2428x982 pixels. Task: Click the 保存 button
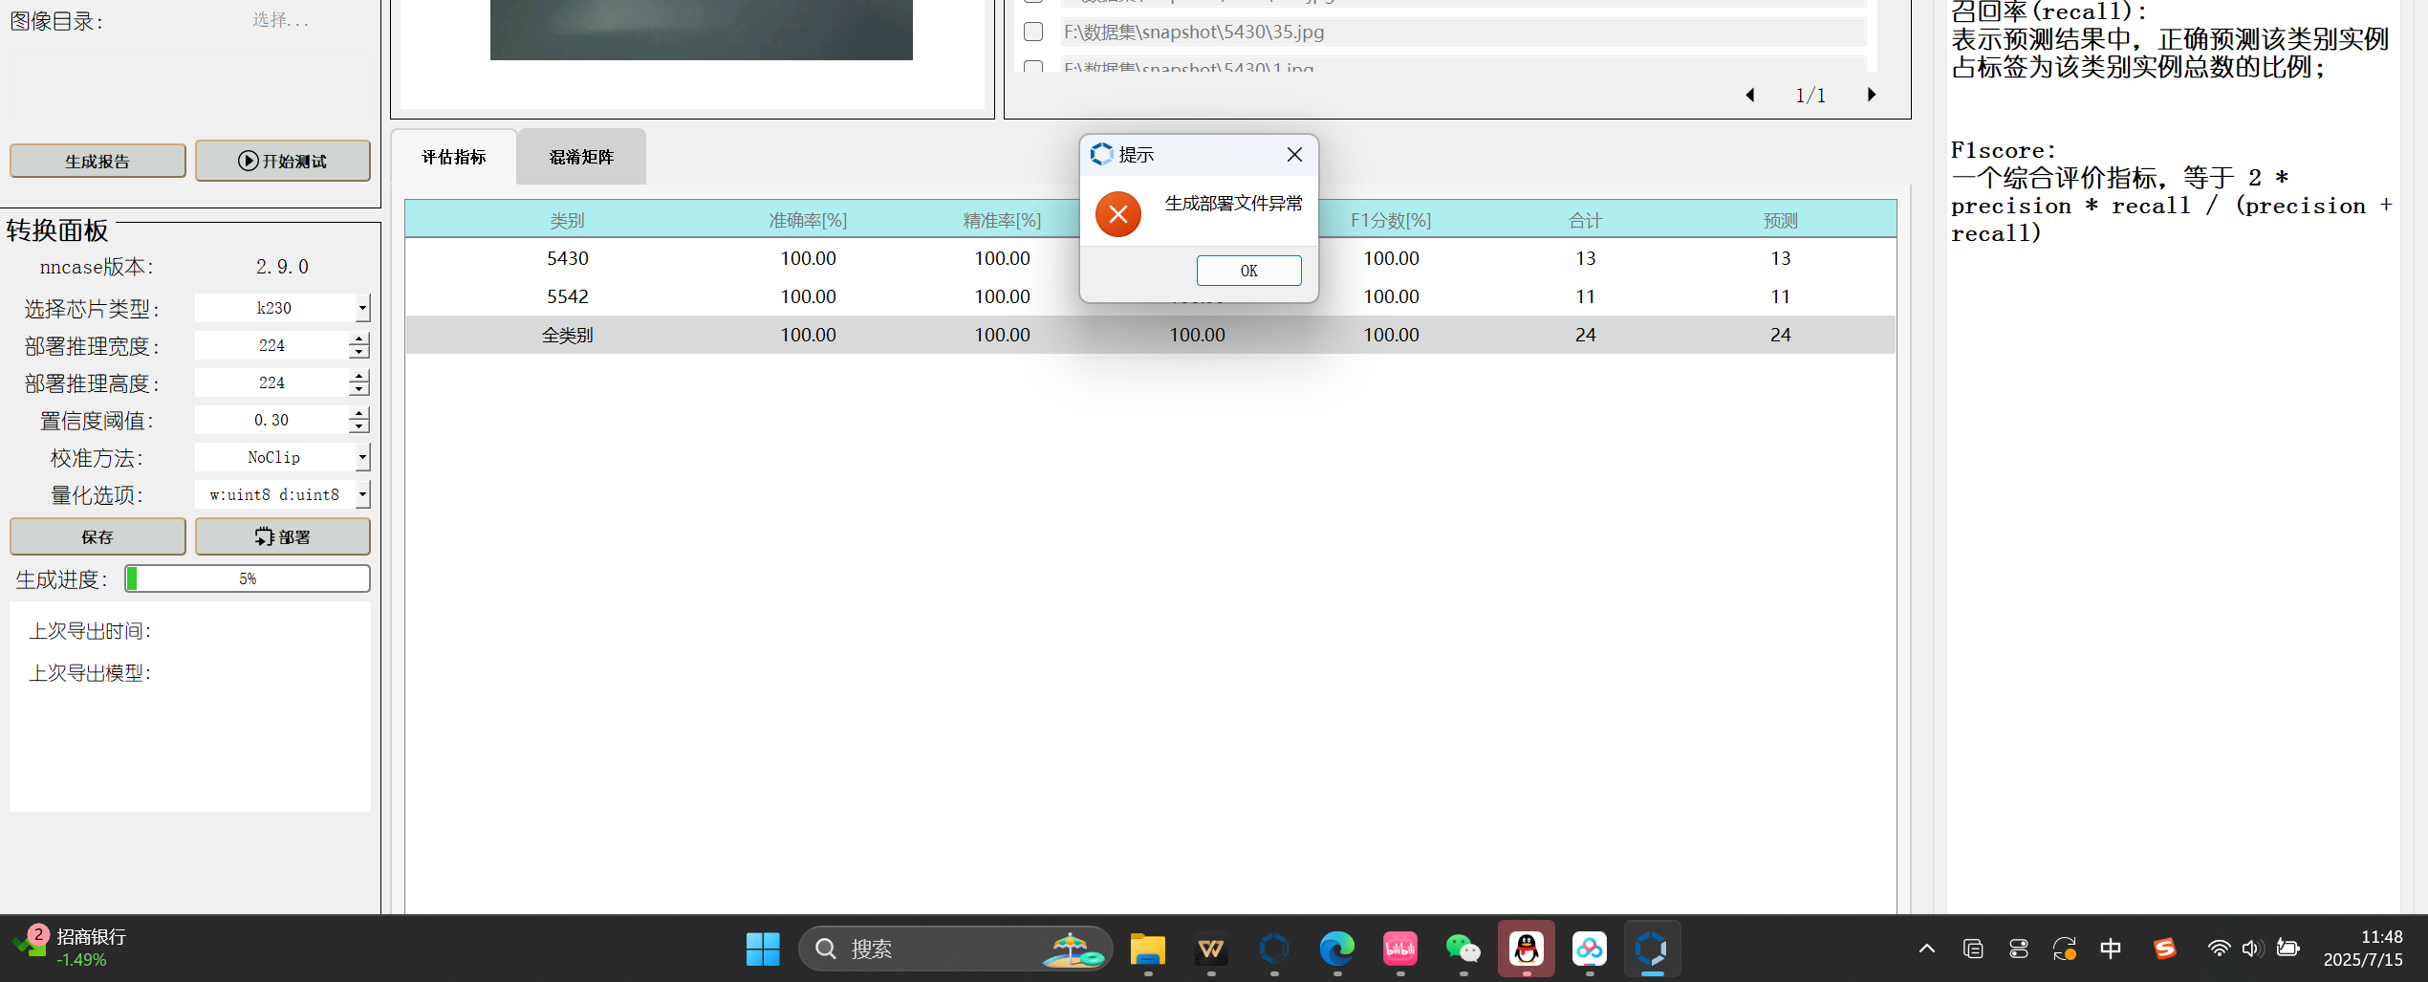coord(98,536)
